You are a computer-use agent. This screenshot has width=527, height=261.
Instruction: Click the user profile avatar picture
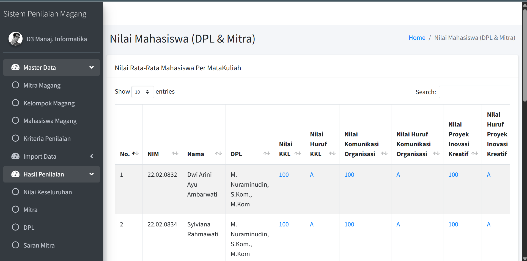pos(15,39)
